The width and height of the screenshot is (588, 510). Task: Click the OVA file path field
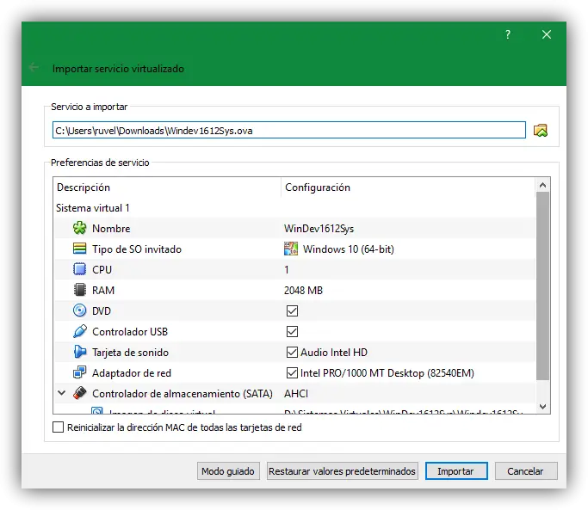pyautogui.click(x=288, y=131)
